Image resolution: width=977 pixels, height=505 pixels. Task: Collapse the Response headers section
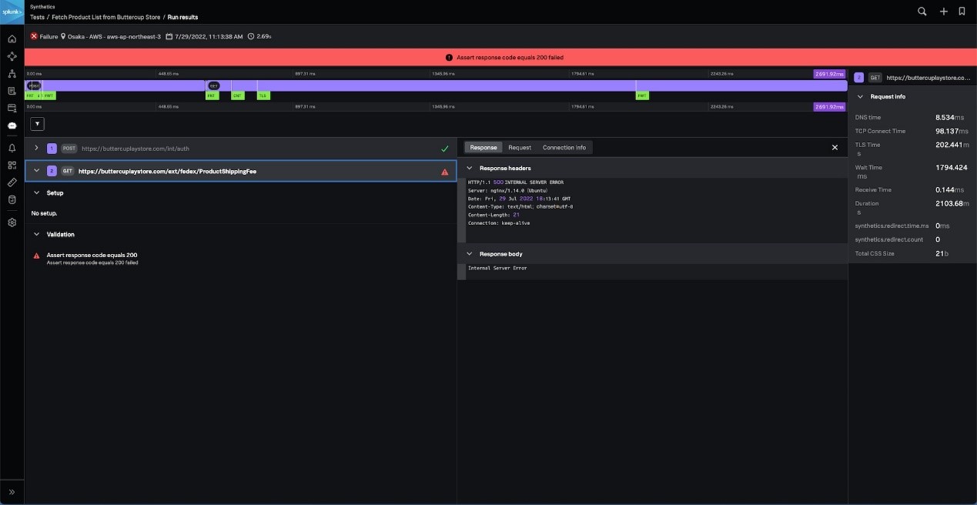470,168
